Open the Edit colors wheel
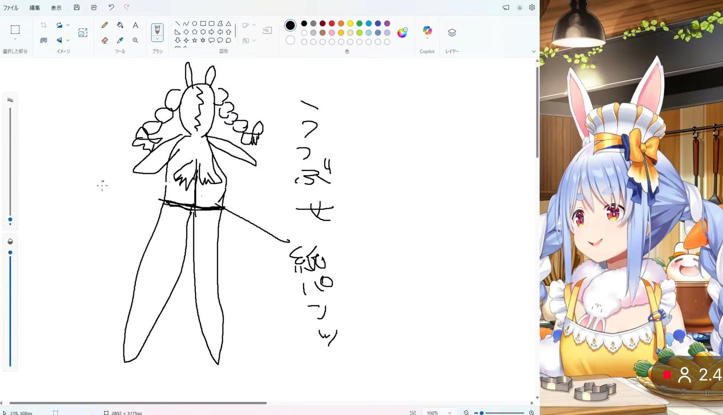This screenshot has height=415, width=723. click(402, 32)
